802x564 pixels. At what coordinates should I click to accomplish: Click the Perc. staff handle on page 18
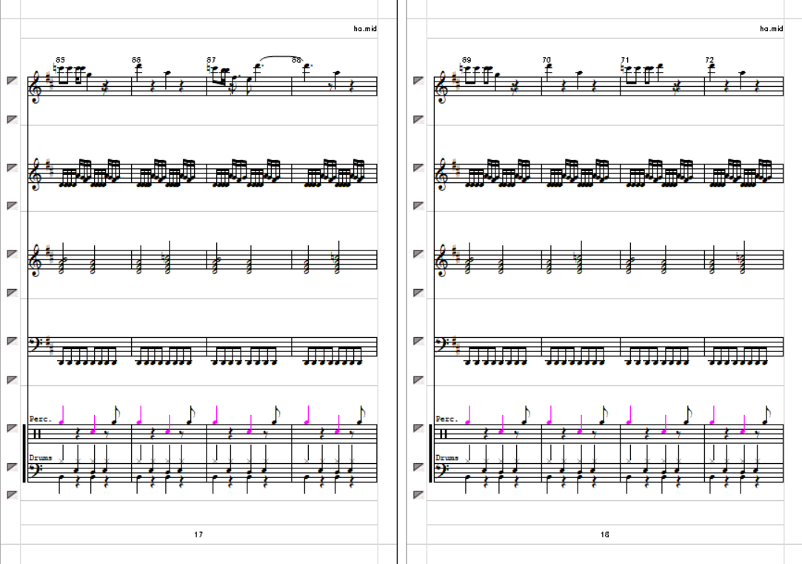pos(418,428)
